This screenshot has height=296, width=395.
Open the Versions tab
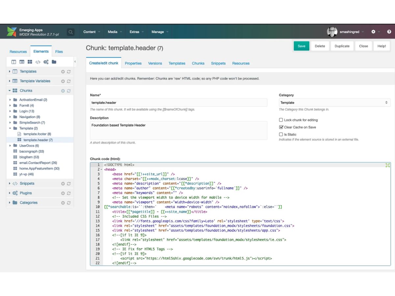[x=155, y=63]
